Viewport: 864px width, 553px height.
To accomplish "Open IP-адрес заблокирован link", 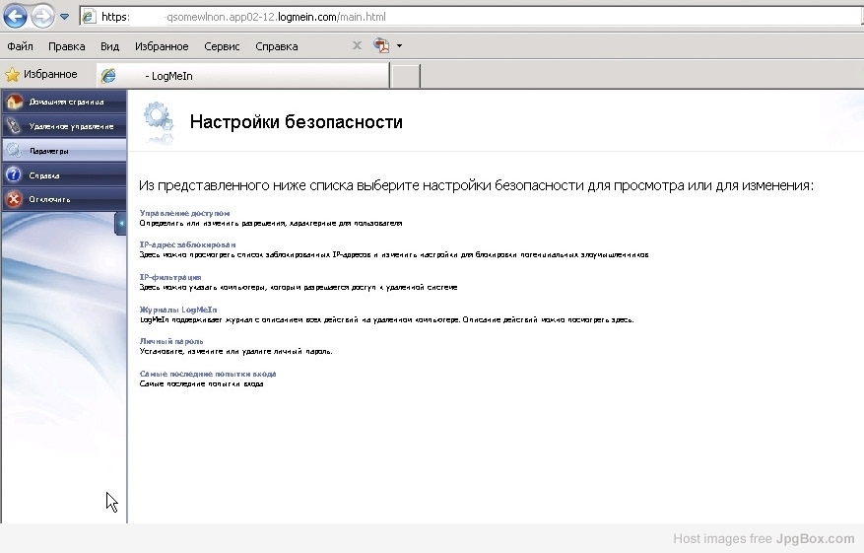I will 187,244.
